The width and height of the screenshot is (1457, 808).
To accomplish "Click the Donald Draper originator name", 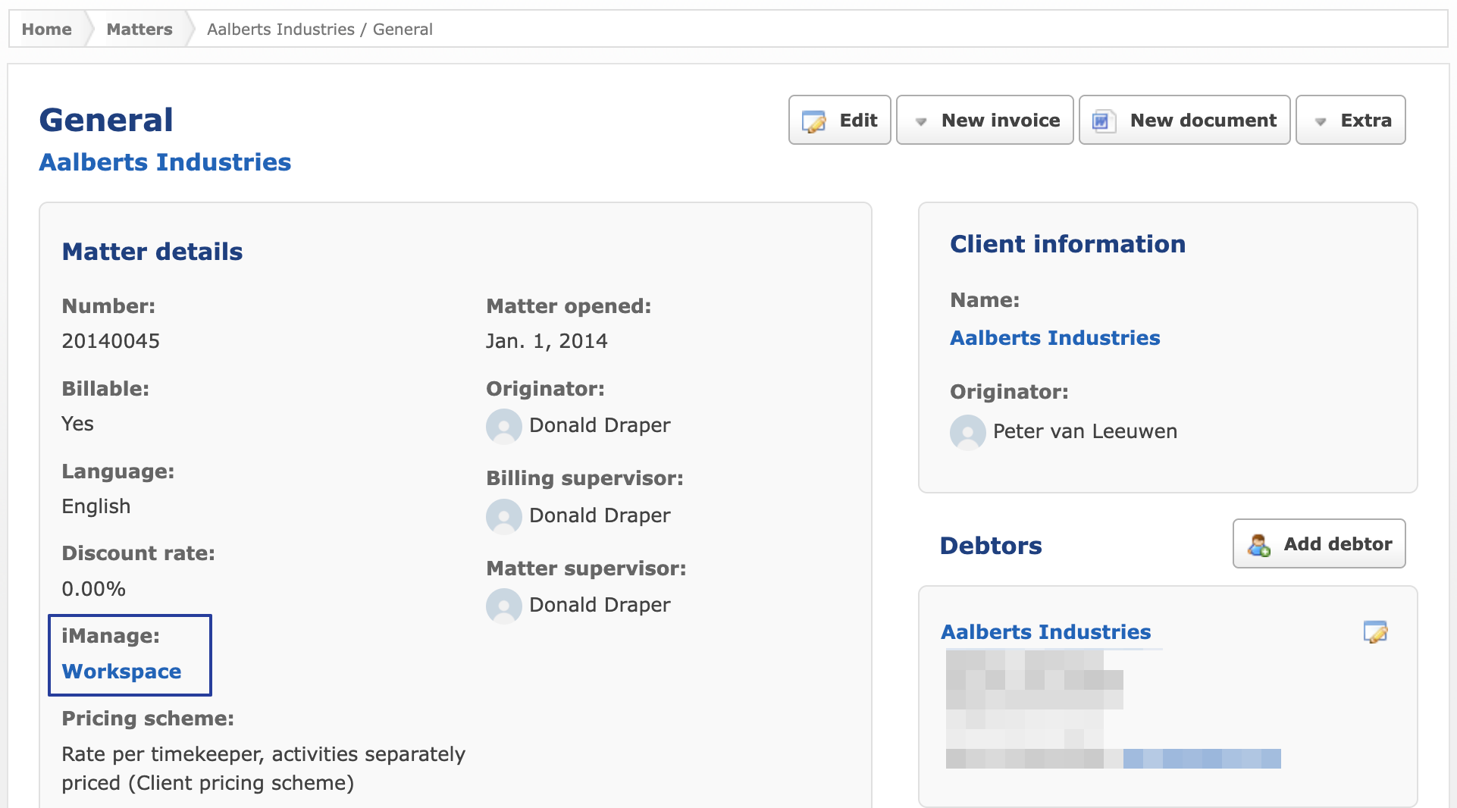I will pos(600,425).
